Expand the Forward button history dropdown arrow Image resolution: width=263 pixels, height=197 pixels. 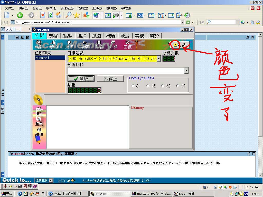(x=37, y=15)
